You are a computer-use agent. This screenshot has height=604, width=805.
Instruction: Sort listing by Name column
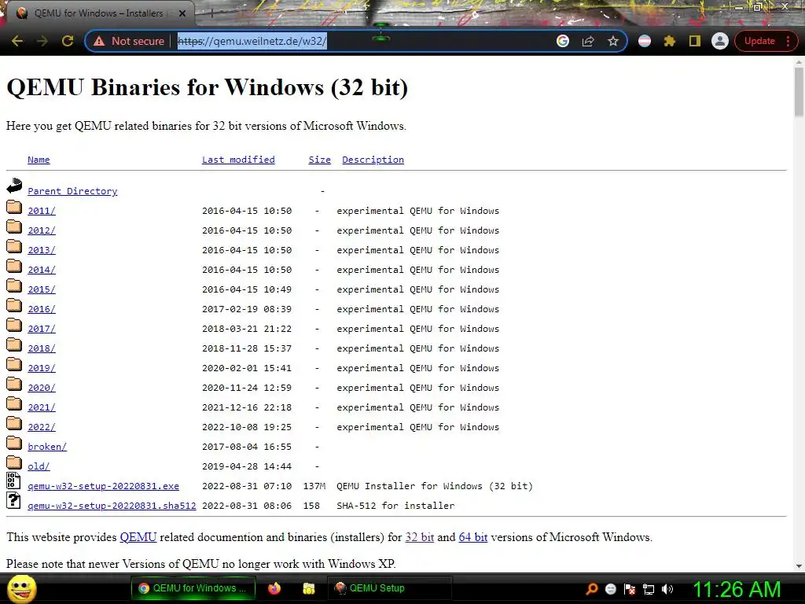39,160
